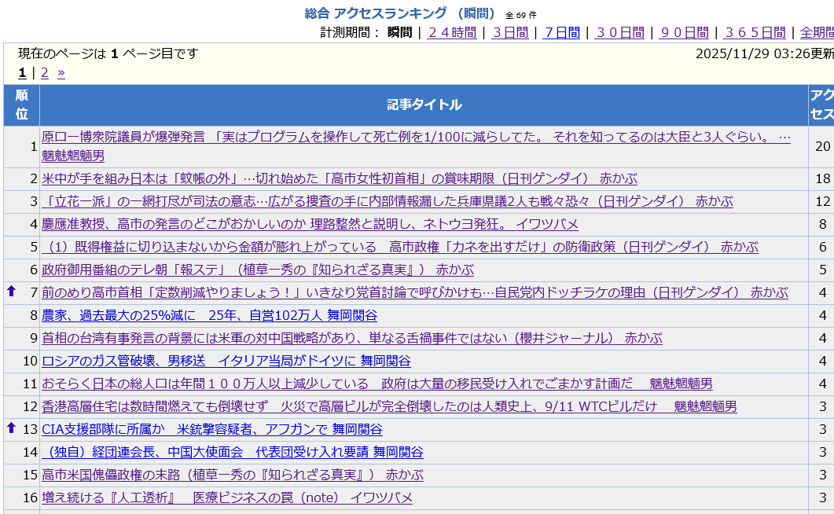Screen dimensions: 834x514
Task: Choose the 365日間 period link
Action: point(755,32)
